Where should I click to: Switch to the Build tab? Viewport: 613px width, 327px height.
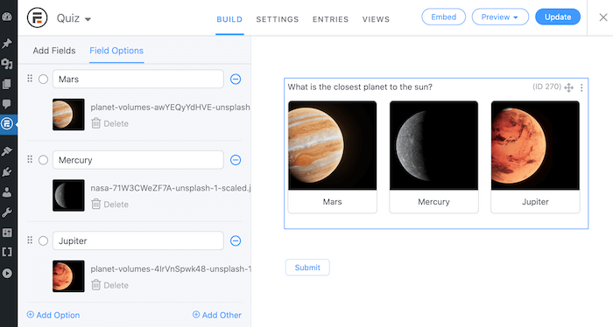coord(229,19)
